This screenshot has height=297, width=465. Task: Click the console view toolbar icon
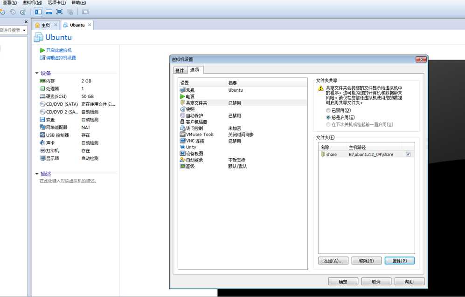click(x=85, y=12)
